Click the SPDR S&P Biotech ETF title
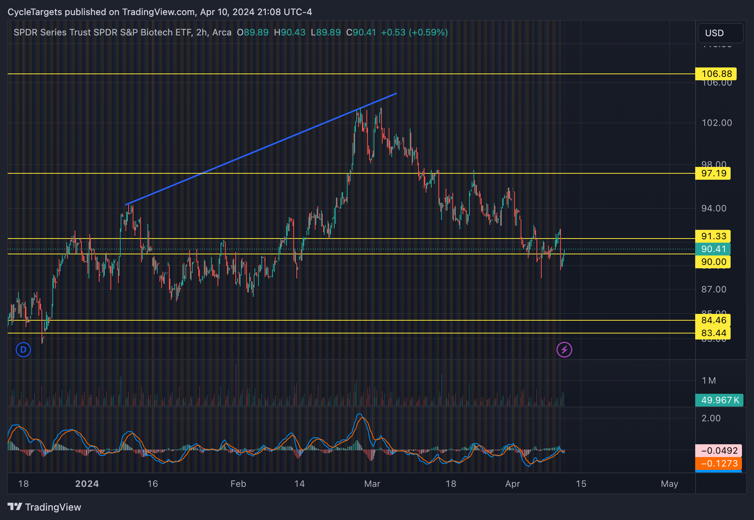This screenshot has height=520, width=754. pyautogui.click(x=123, y=32)
